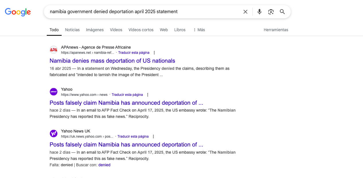Viewport: 363px width, 178px height.
Task: Click into the search query field
Action: coord(143,12)
